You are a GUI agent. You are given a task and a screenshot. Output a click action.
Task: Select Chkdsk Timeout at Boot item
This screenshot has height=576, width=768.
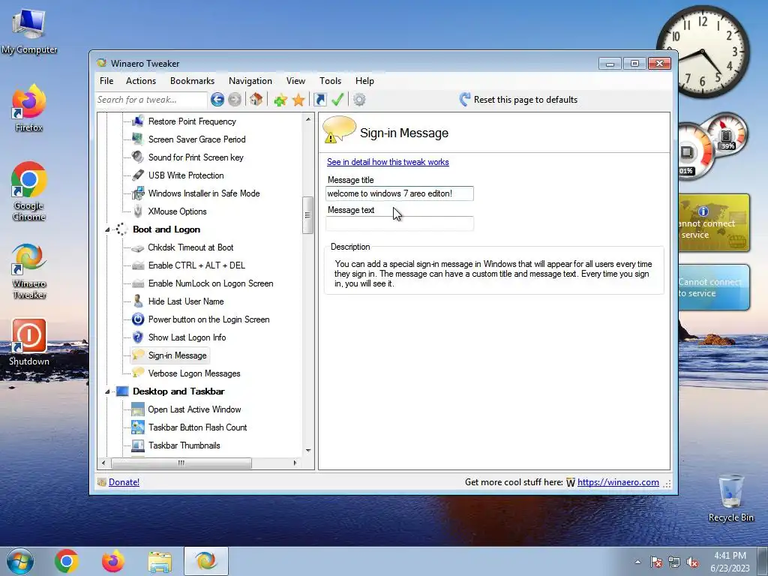tap(190, 247)
